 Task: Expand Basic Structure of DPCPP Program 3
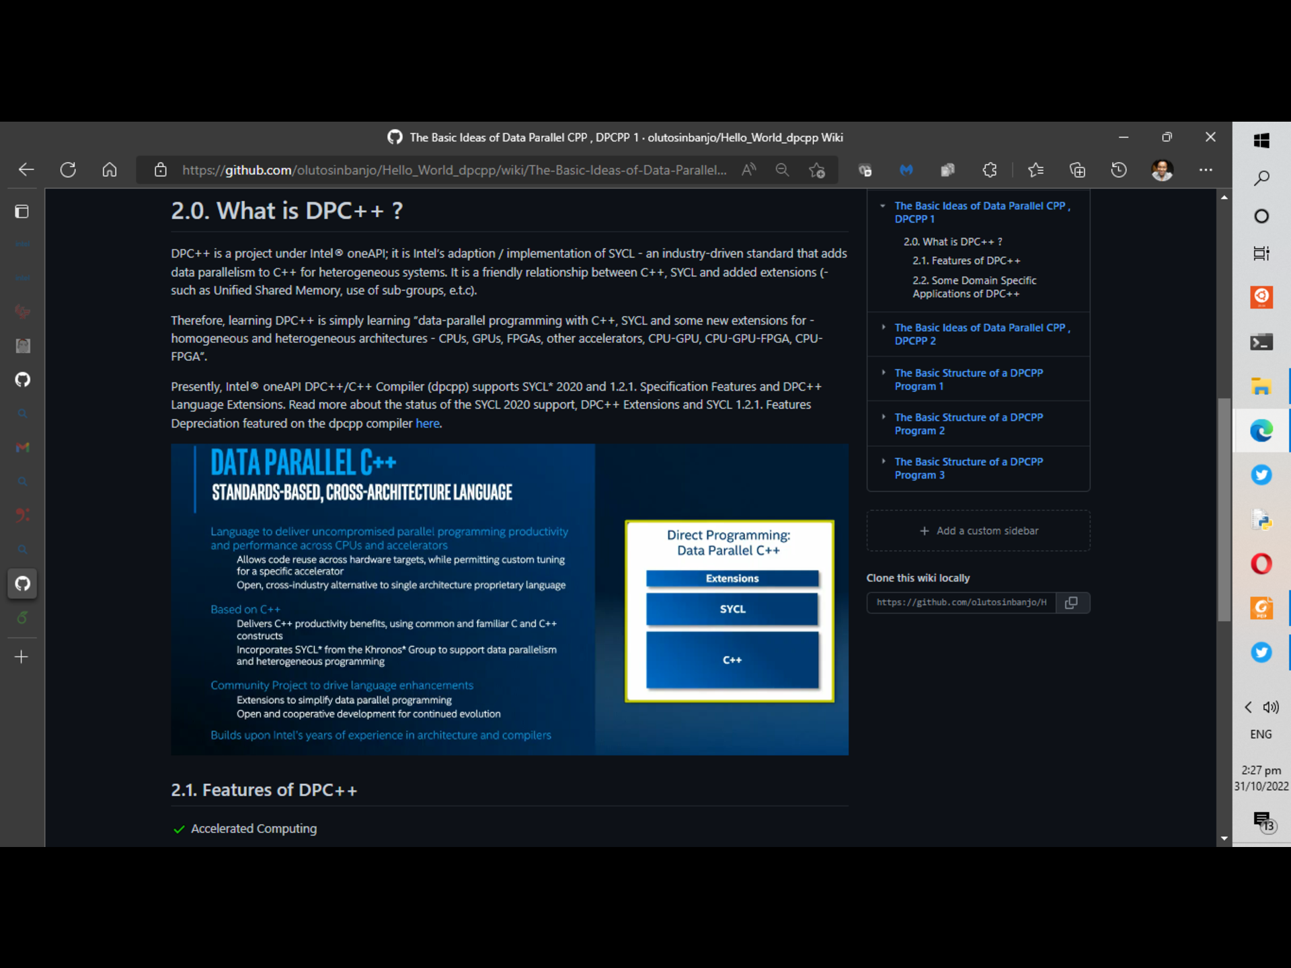point(883,461)
